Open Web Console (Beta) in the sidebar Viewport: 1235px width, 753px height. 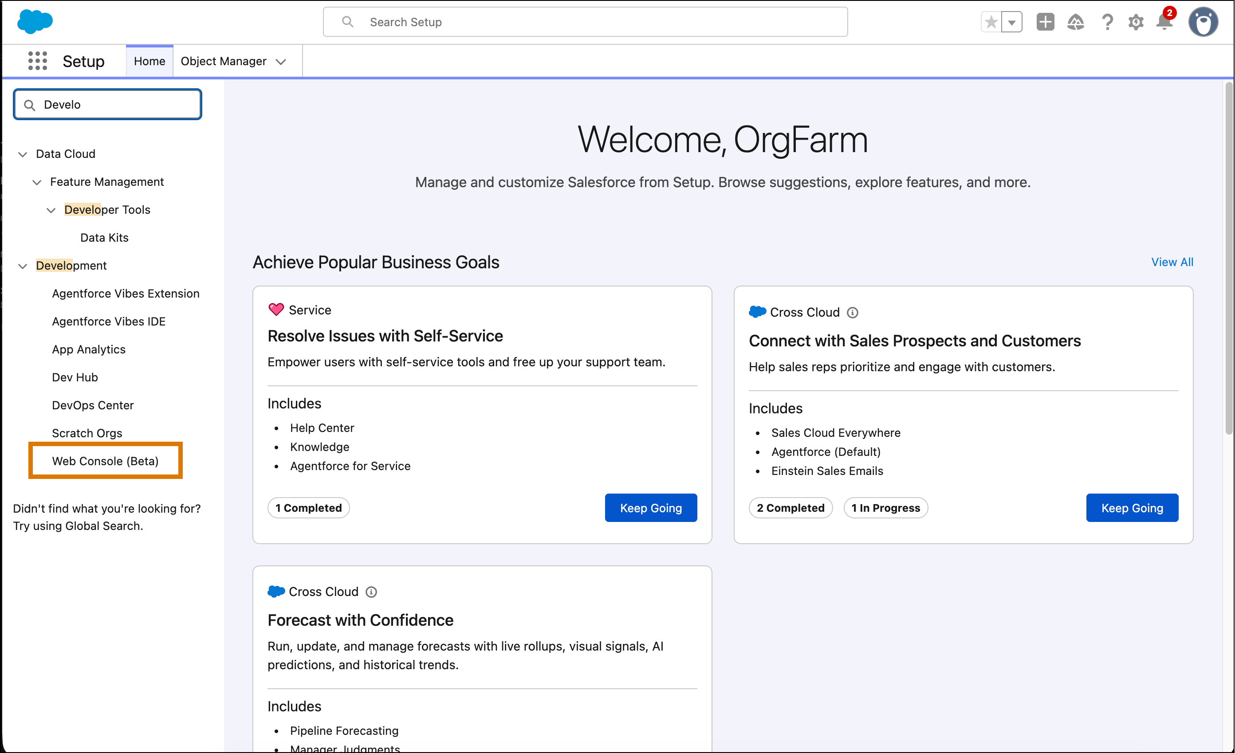[105, 460]
